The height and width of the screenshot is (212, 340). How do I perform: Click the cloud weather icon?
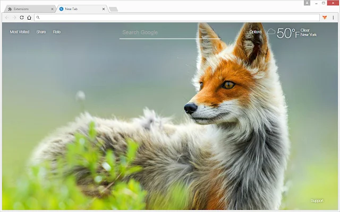pos(271,32)
